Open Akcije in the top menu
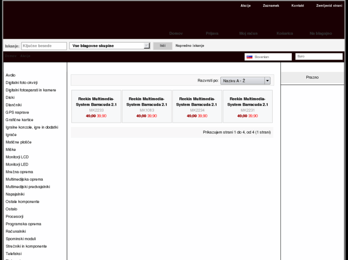Screen dimensions: 348x260 (x=246, y=6)
